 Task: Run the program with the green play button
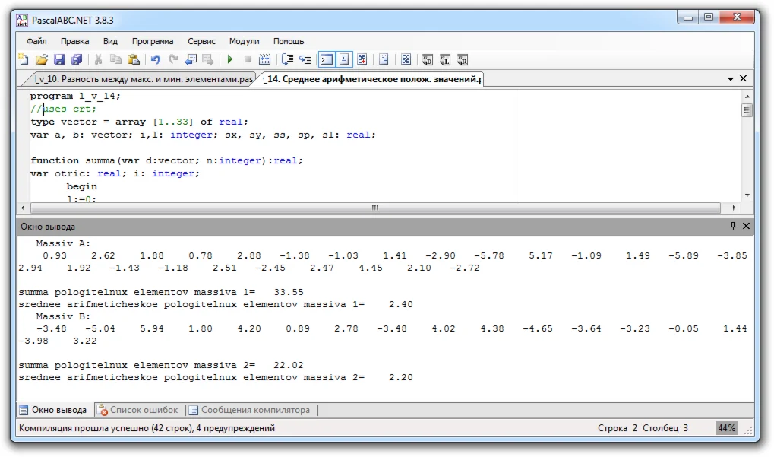(229, 59)
